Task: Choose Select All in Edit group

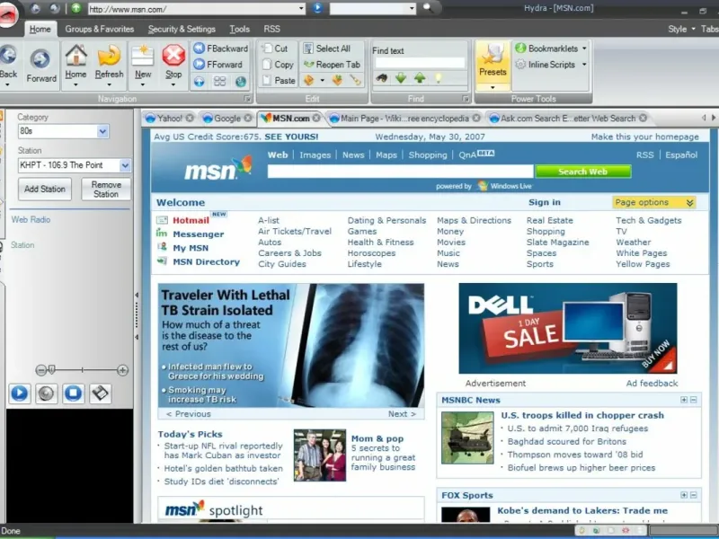Action: 327,49
